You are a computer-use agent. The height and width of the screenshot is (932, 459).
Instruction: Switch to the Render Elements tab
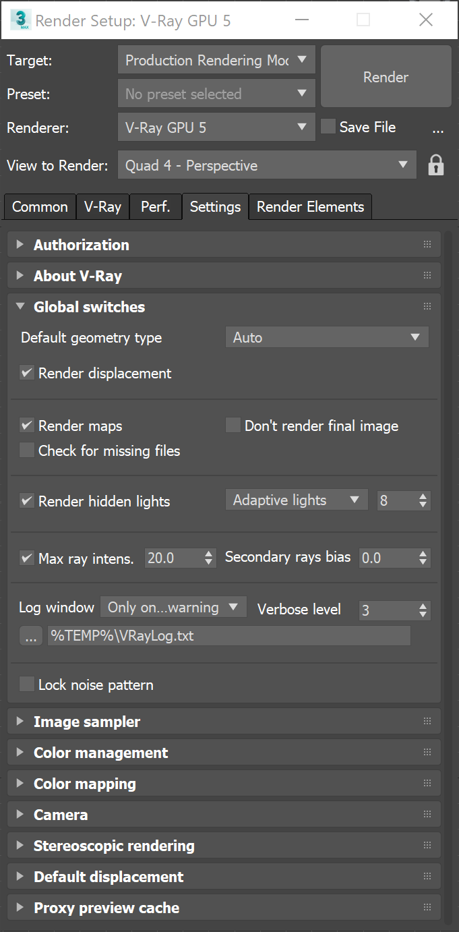310,206
